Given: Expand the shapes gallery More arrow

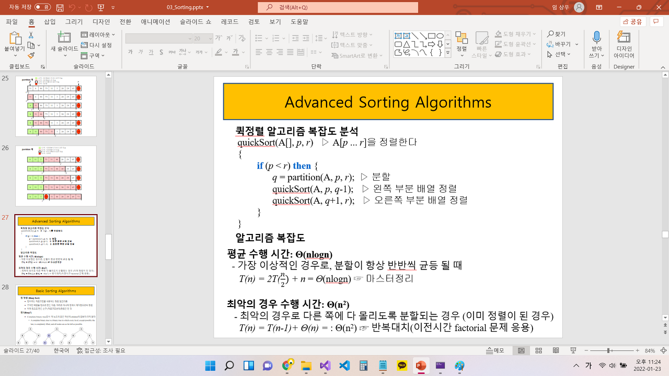Looking at the screenshot, I should [x=448, y=53].
